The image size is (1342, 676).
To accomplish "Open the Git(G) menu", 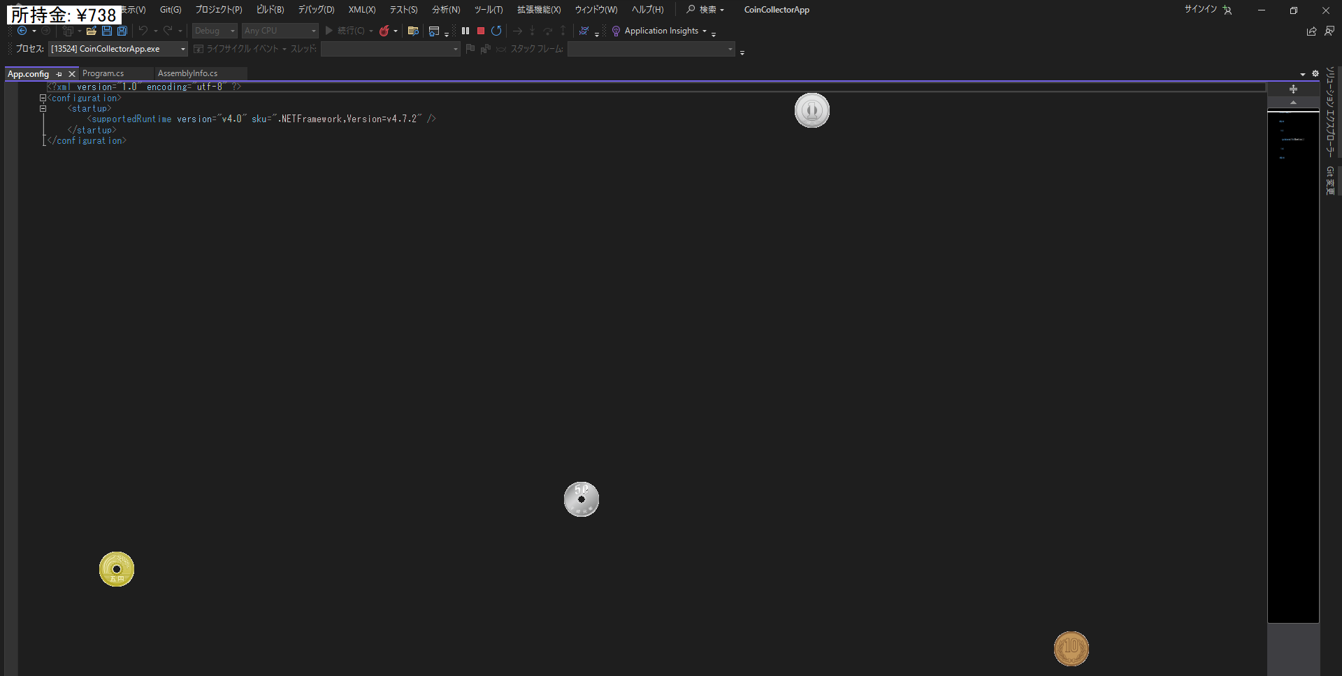I will pos(171,10).
